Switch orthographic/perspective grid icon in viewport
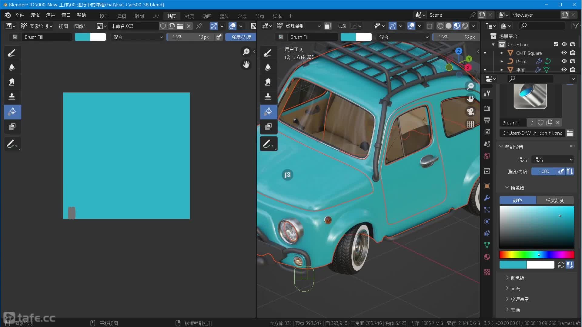 tap(470, 124)
